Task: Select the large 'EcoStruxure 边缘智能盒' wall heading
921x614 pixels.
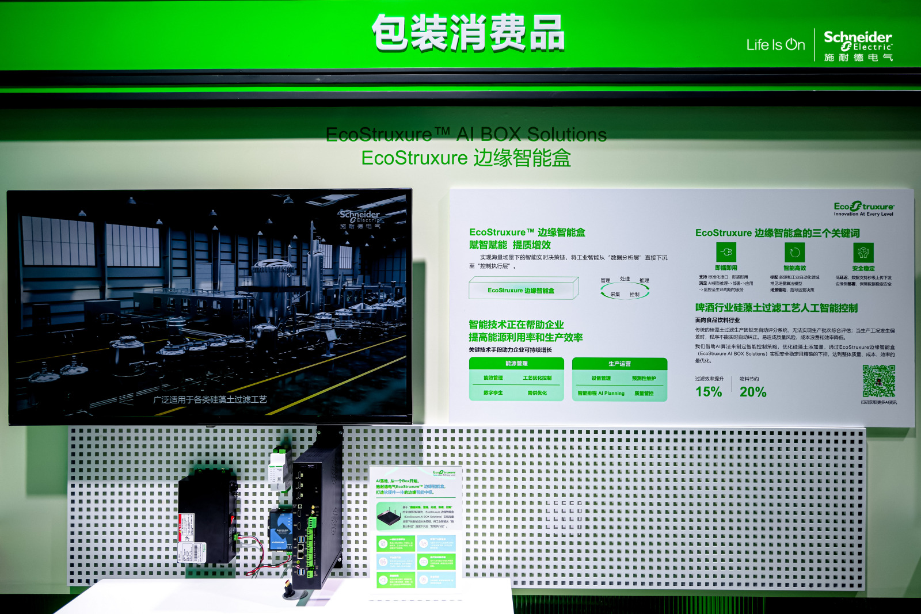Action: point(466,158)
